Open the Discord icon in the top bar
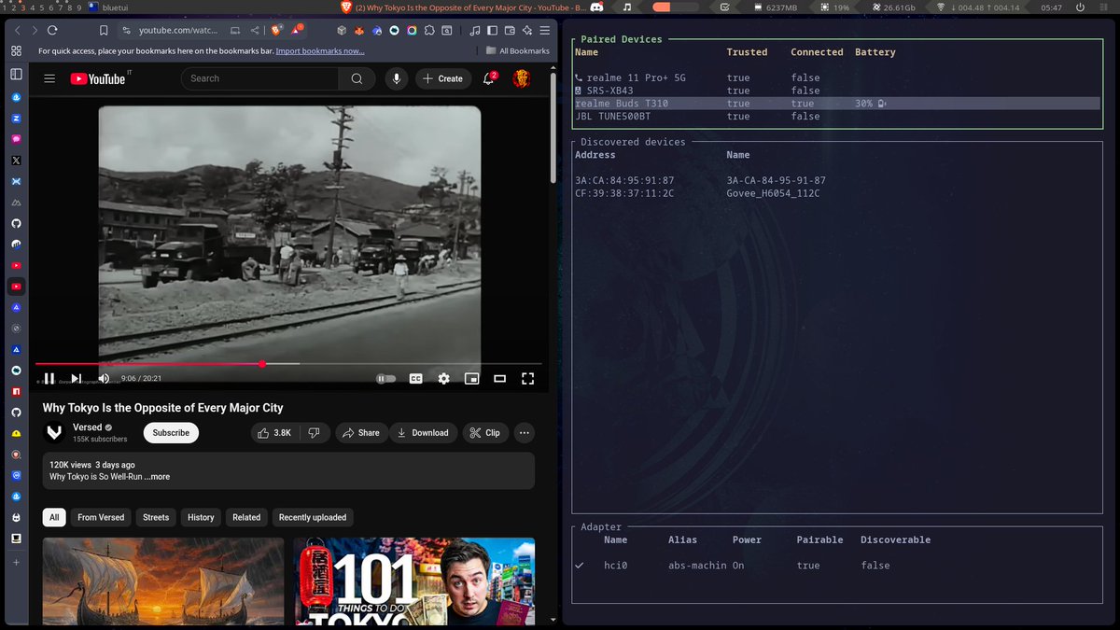This screenshot has width=1120, height=630. click(596, 7)
